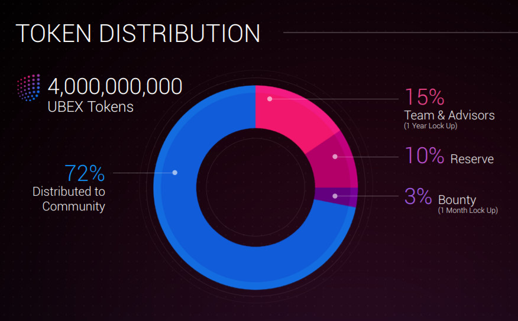Click the 10% percentage label
This screenshot has height=321, width=518.
tap(425, 155)
